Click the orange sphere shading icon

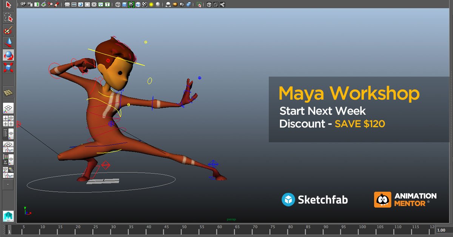175,5
